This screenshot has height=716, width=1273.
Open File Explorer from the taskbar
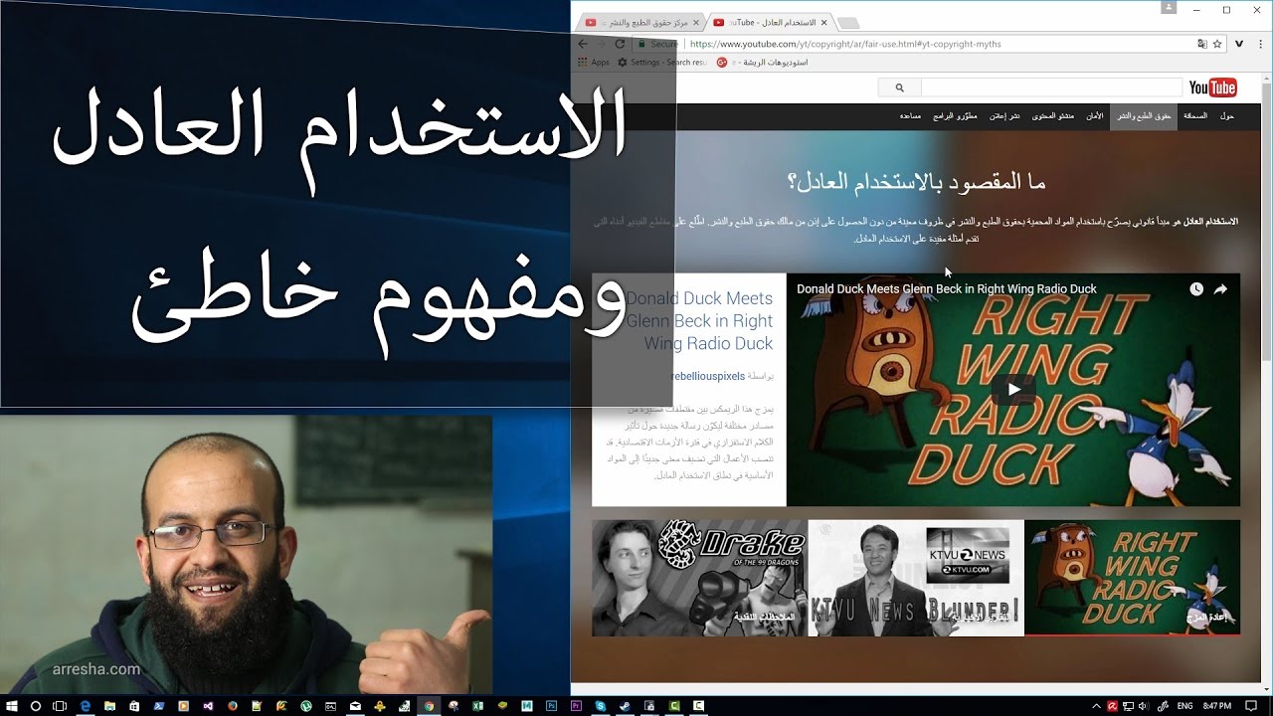tap(109, 706)
